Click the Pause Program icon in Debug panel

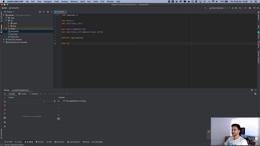pyautogui.click(x=4, y=102)
